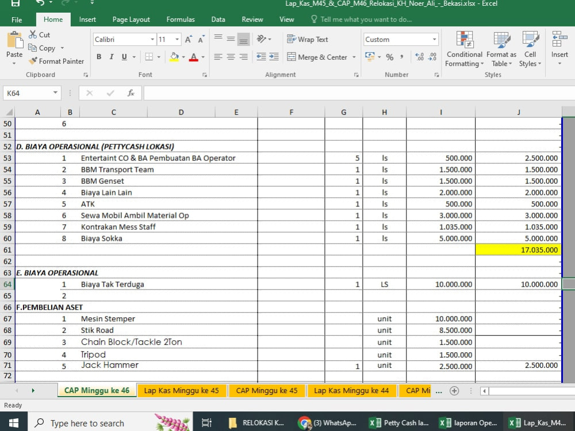Switch to WhatsApp Chrome taskbar window
Image resolution: width=575 pixels, height=431 pixels.
(328, 422)
